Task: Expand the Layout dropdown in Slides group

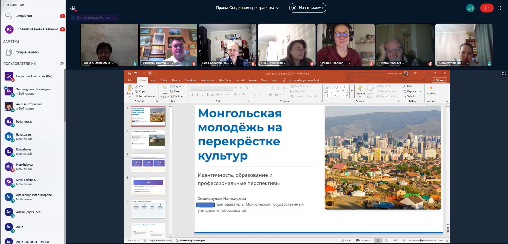Action: click(x=178, y=86)
